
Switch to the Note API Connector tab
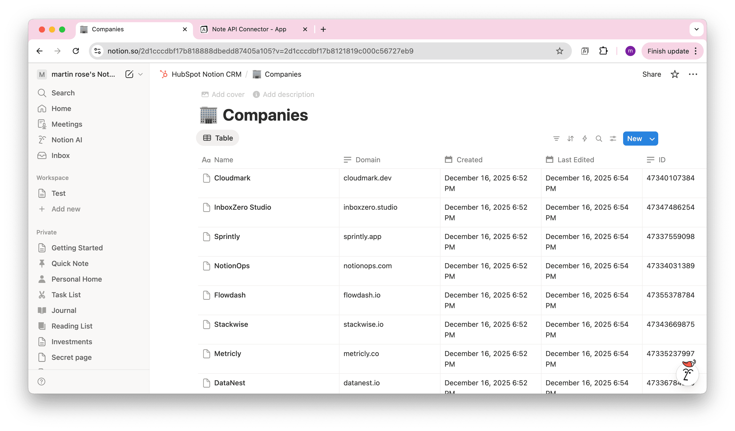coord(249,29)
